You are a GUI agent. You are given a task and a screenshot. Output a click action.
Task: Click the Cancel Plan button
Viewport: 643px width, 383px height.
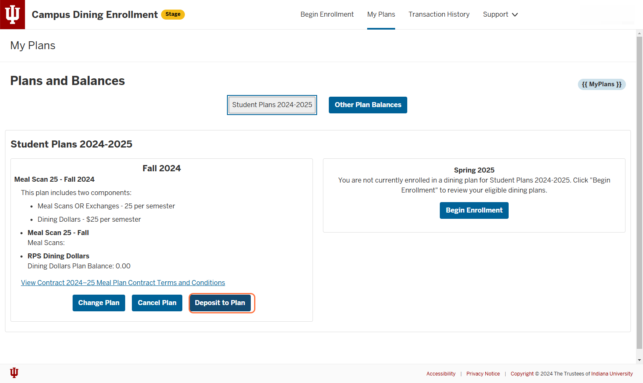click(x=157, y=303)
